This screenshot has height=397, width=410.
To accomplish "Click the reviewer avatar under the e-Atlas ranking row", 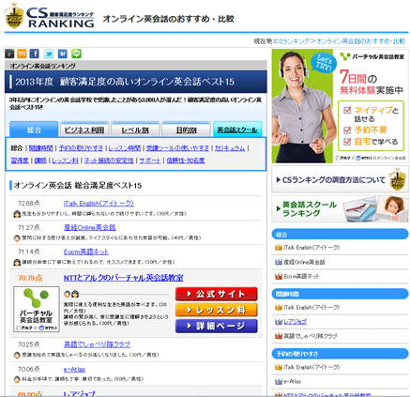I will (x=17, y=379).
